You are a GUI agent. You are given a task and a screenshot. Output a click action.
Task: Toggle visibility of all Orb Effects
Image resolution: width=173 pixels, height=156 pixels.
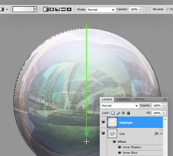pyautogui.click(x=114, y=142)
